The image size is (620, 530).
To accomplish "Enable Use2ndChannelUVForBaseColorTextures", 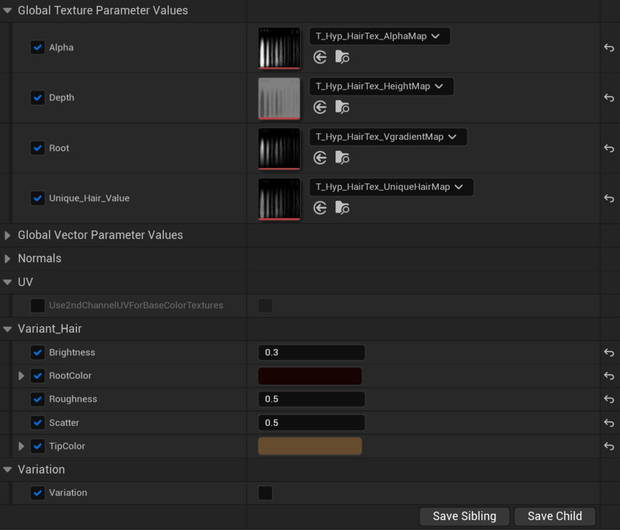I will [x=265, y=306].
